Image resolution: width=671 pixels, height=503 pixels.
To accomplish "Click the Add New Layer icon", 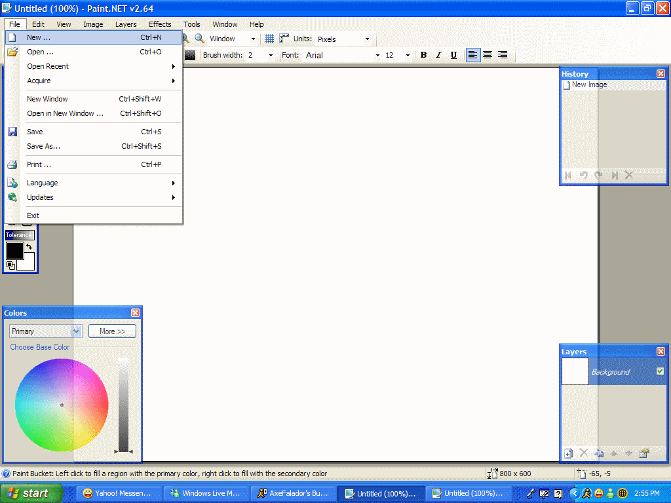I will coord(568,453).
